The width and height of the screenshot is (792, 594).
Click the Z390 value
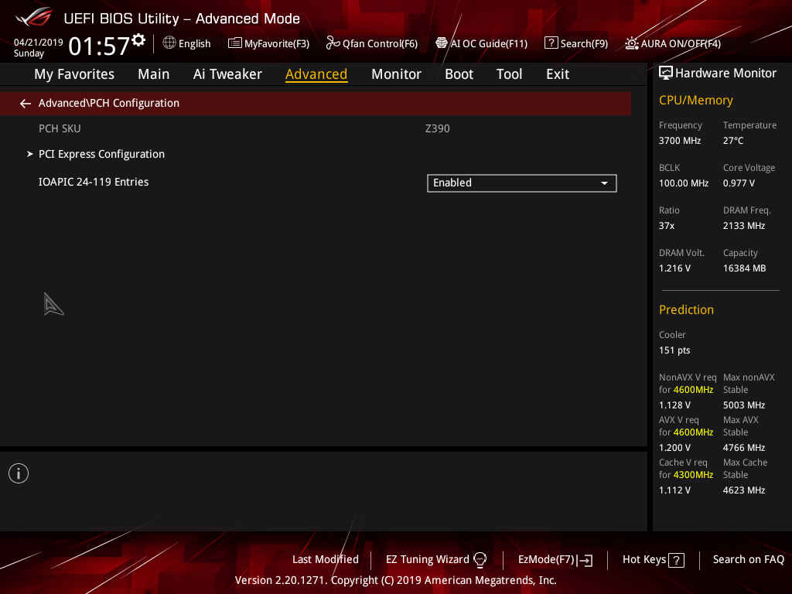tap(438, 129)
